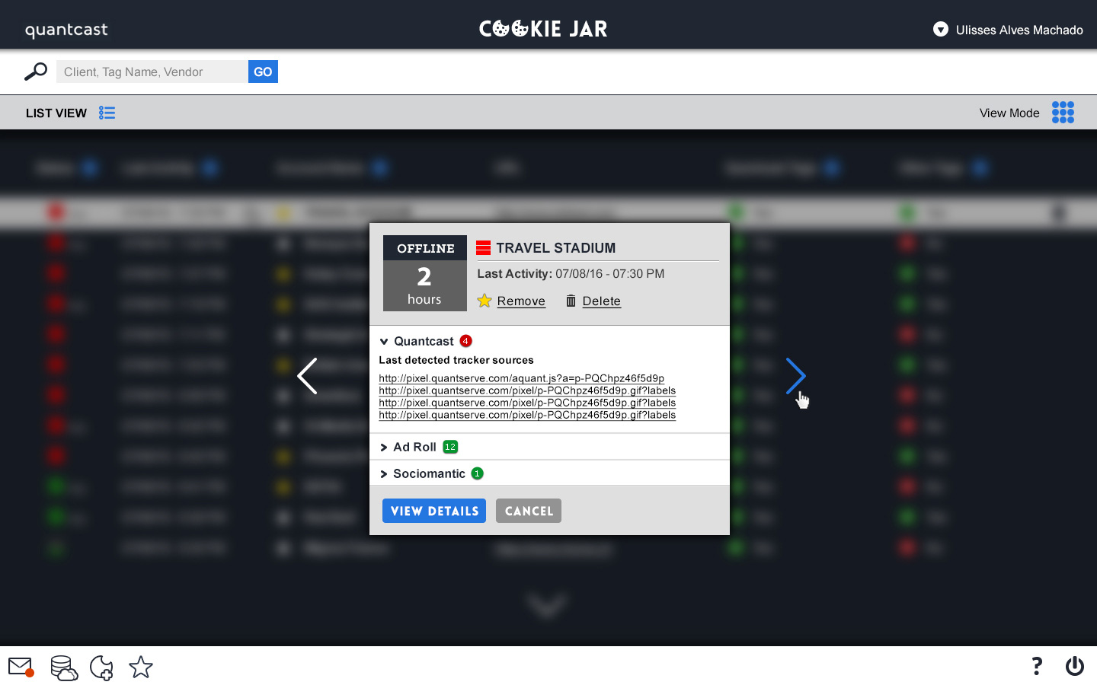Go to previous account with left arrow
This screenshot has width=1097, height=685.
click(307, 376)
